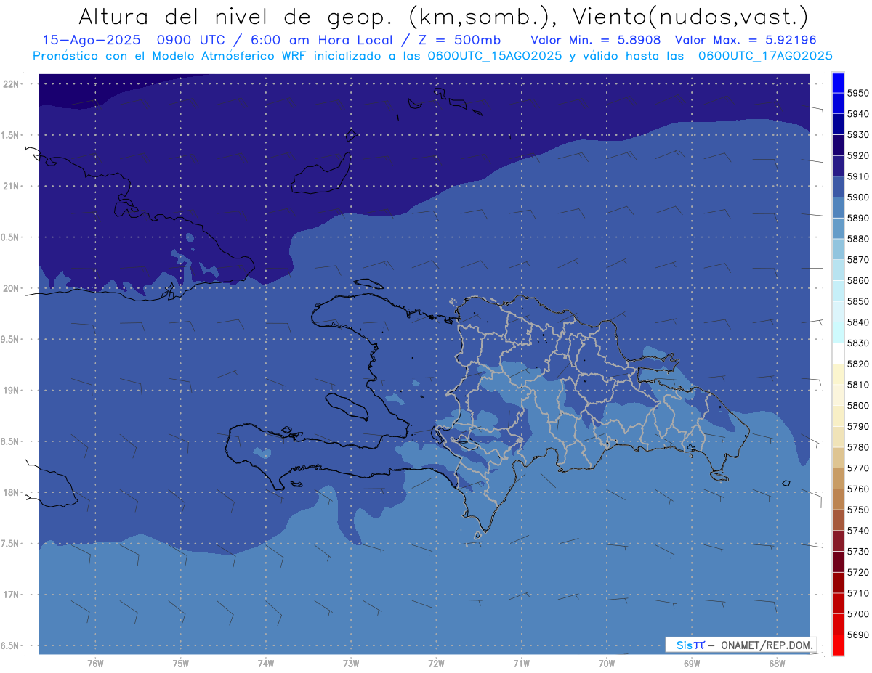Click the "73W" longitude label
The width and height of the screenshot is (872, 673).
tap(351, 663)
